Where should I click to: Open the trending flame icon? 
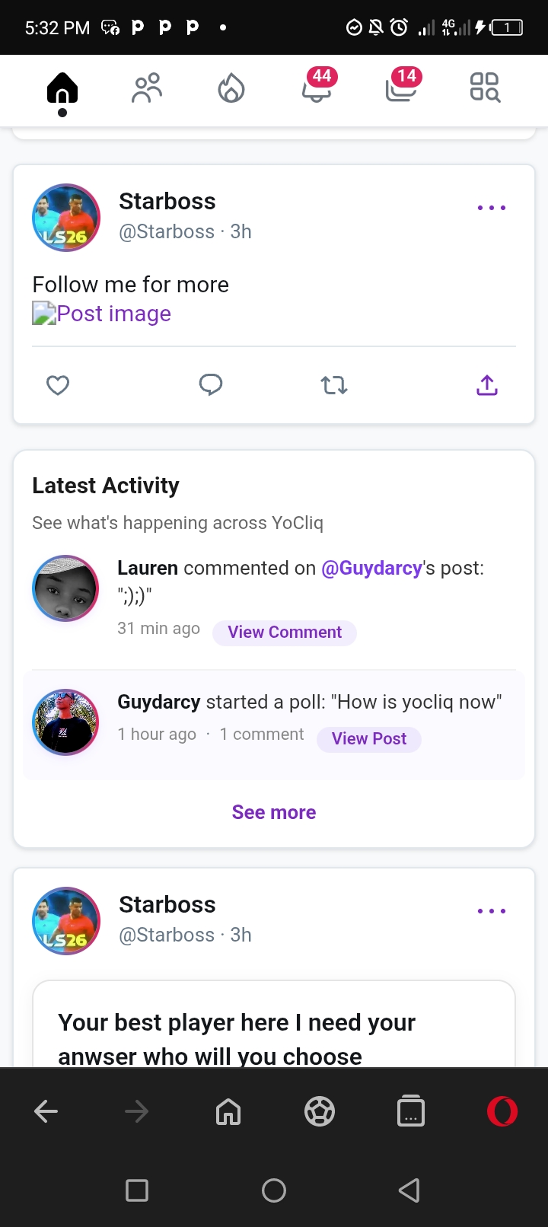231,88
